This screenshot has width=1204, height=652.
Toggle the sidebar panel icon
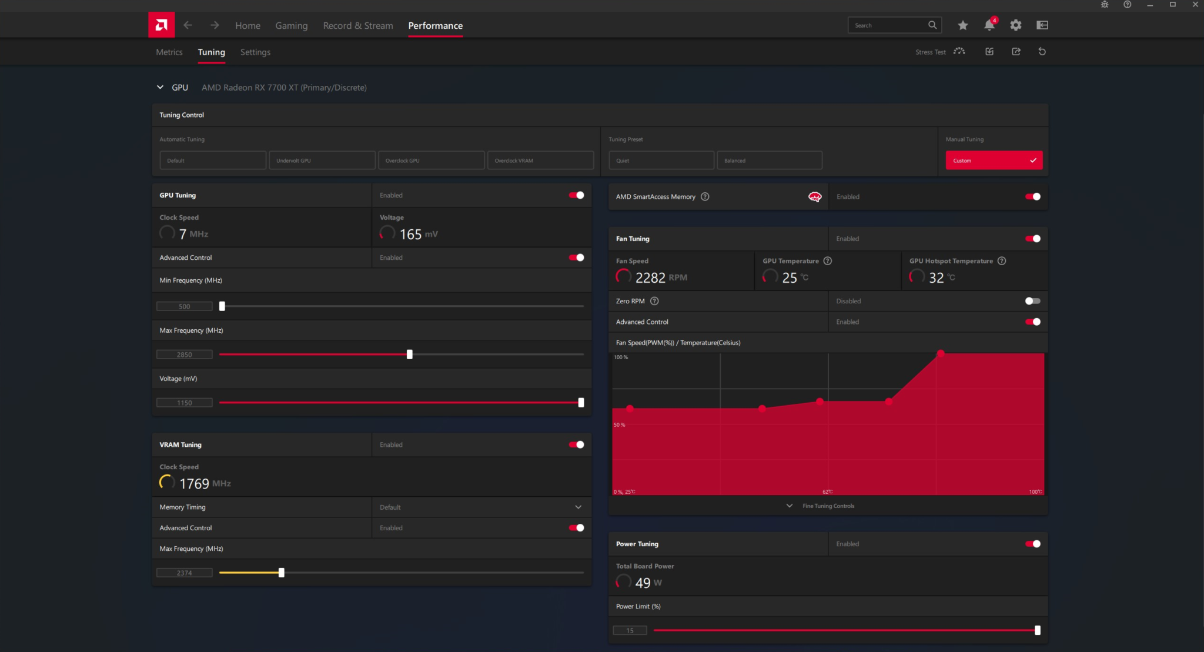tap(1042, 25)
